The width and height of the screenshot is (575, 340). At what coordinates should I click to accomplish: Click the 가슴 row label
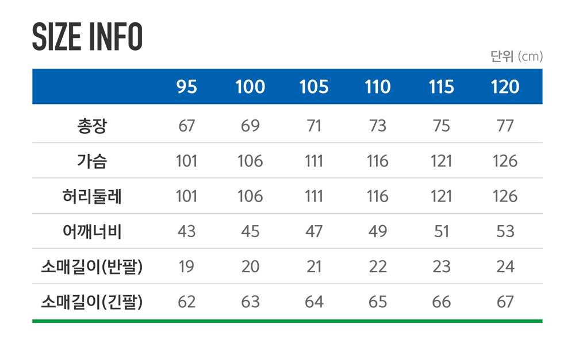tap(91, 161)
